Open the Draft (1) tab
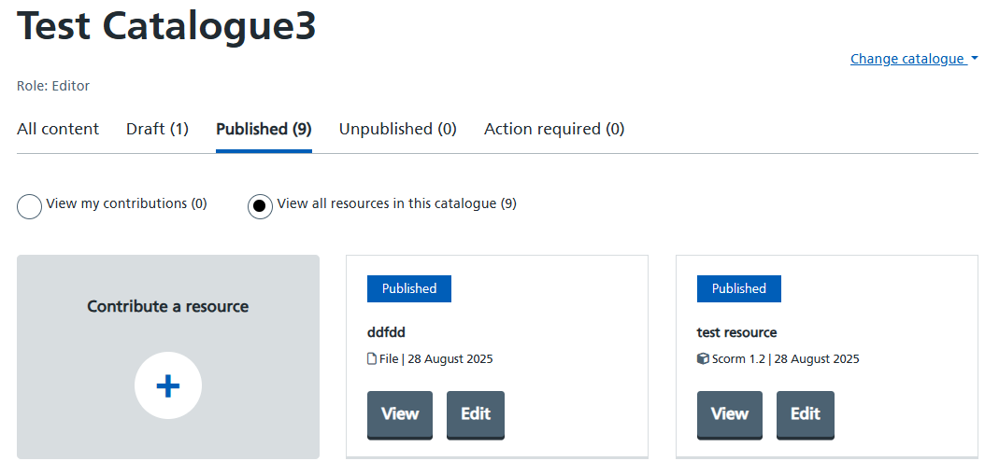The width and height of the screenshot is (985, 475). pos(157,130)
